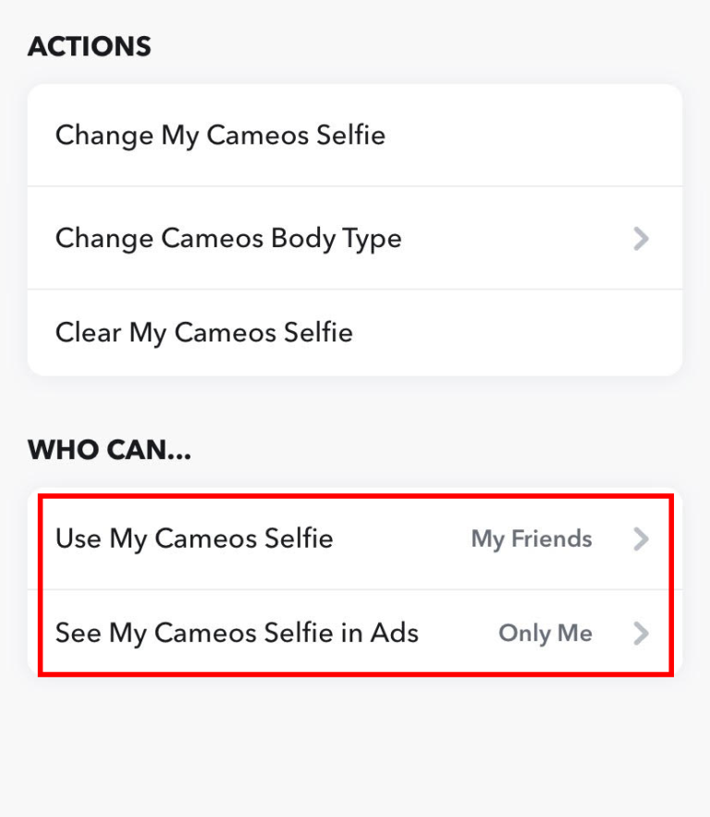Select the ACTIONS section header
The height and width of the screenshot is (817, 710).
pos(89,46)
